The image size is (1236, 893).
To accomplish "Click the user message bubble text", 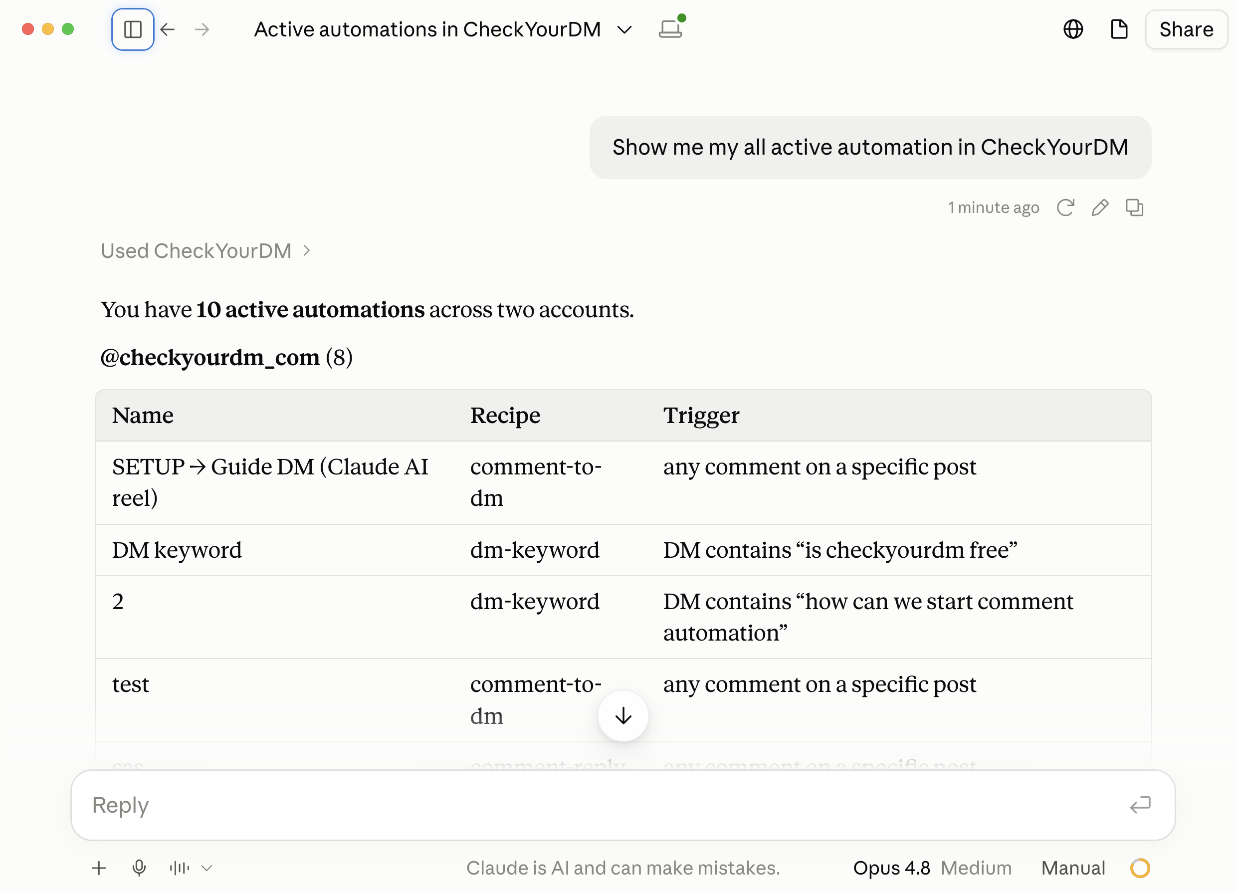I will coord(870,147).
